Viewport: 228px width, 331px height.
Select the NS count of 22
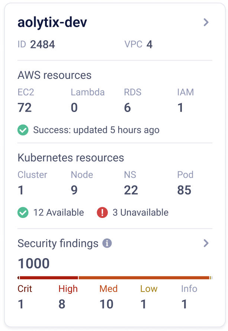click(x=131, y=190)
